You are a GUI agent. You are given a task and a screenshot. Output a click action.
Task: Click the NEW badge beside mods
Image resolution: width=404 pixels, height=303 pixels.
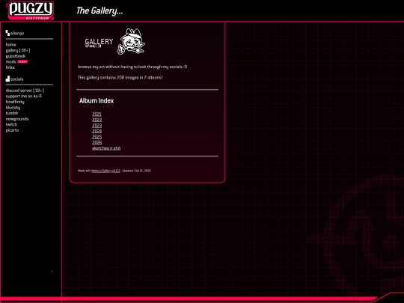pyautogui.click(x=22, y=61)
